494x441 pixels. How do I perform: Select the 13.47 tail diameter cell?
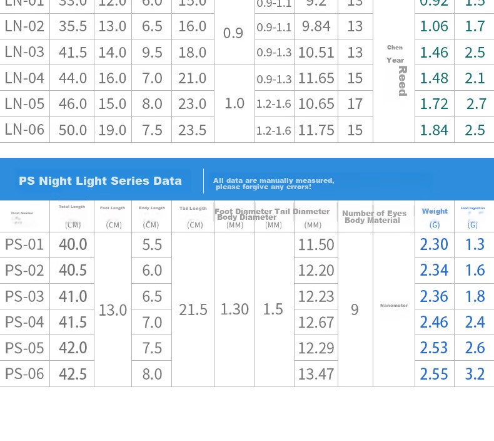[x=316, y=374]
